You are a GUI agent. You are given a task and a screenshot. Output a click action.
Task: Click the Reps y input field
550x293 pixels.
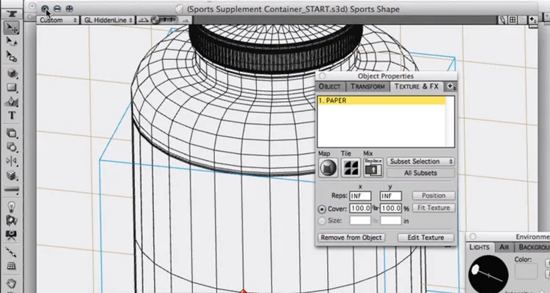click(390, 196)
